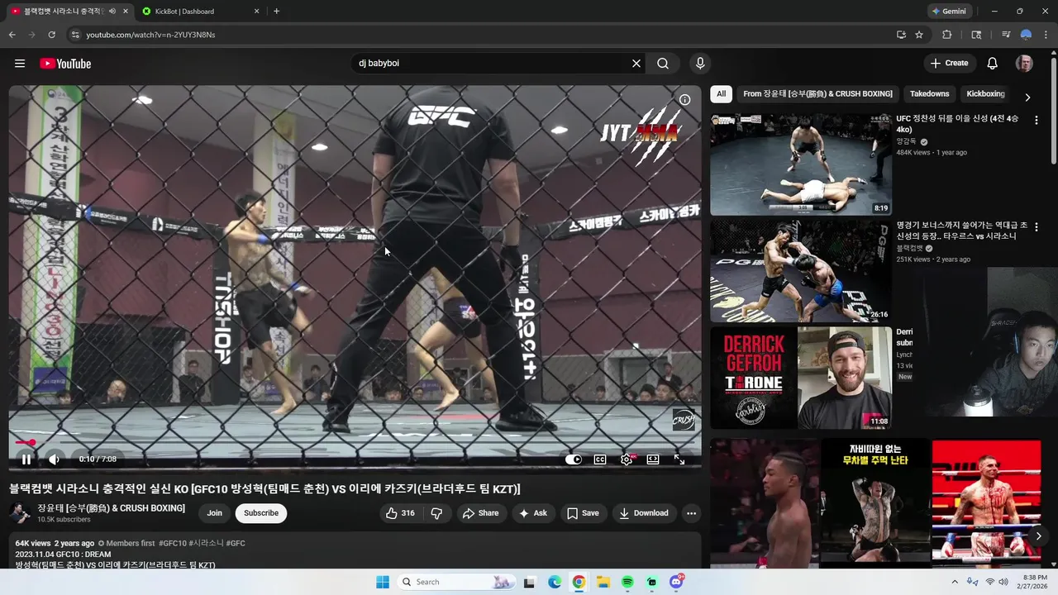Open options for the 8:19 UFC video
This screenshot has height=595, width=1058.
pyautogui.click(x=1036, y=121)
